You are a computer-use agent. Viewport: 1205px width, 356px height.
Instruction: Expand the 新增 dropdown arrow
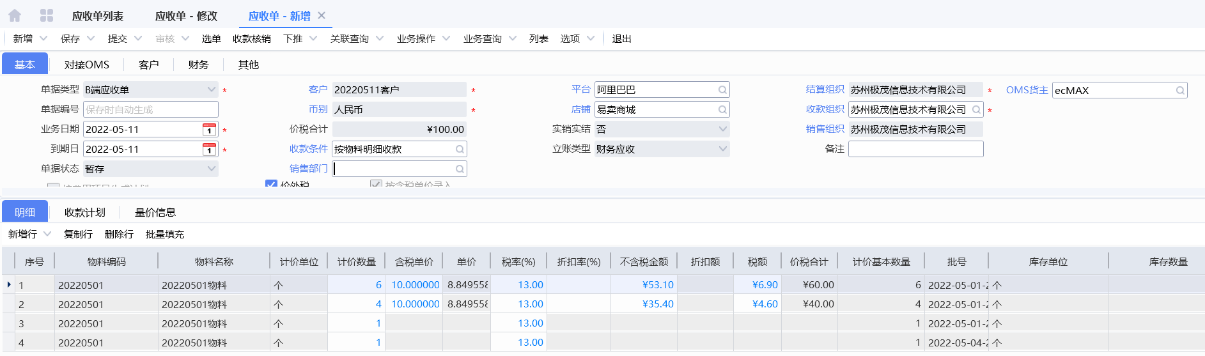[x=43, y=38]
